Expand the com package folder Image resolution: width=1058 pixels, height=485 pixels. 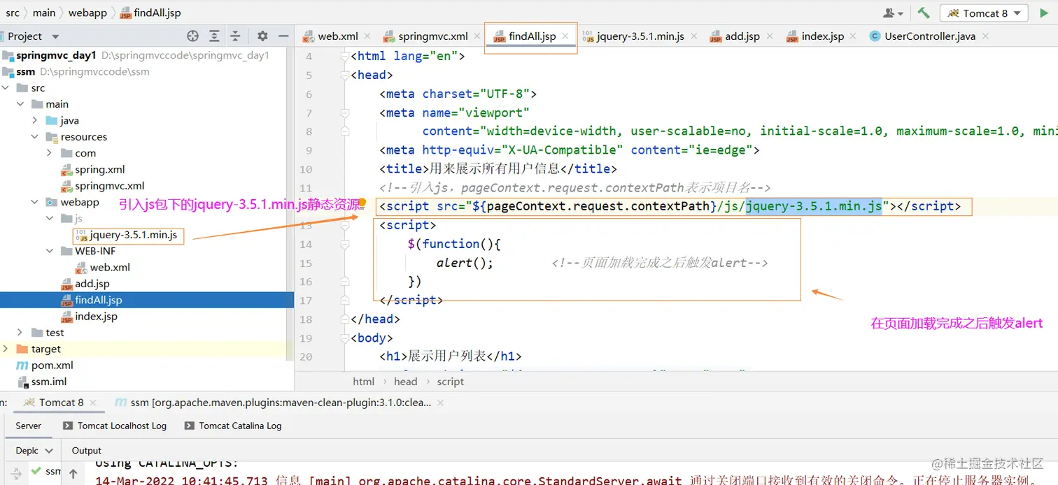tap(49, 153)
